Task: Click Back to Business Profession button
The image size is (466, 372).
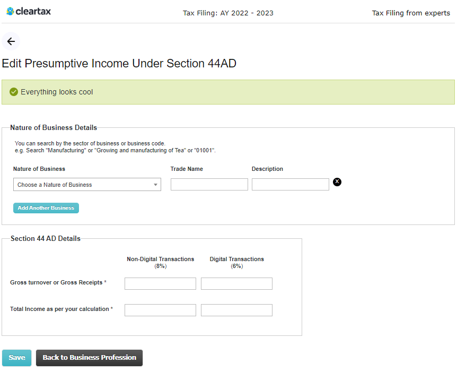Action: (89, 358)
